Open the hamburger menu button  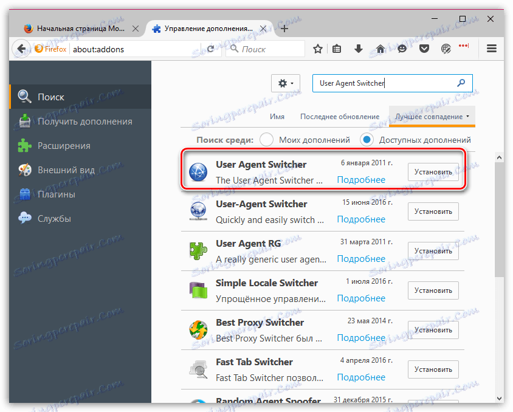pos(492,49)
